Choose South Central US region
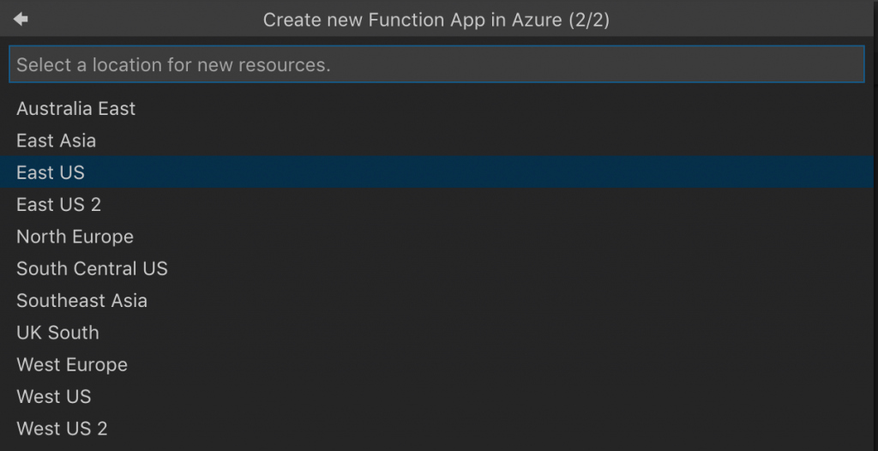The width and height of the screenshot is (878, 451). pyautogui.click(x=92, y=268)
